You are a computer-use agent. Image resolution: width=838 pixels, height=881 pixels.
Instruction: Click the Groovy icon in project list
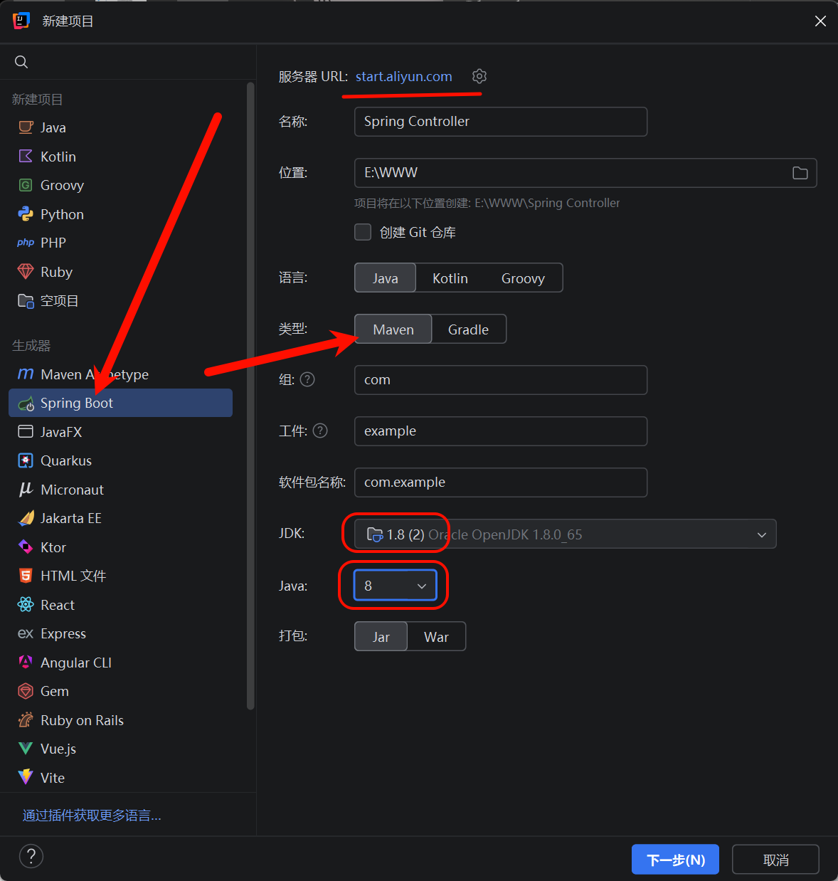click(26, 185)
